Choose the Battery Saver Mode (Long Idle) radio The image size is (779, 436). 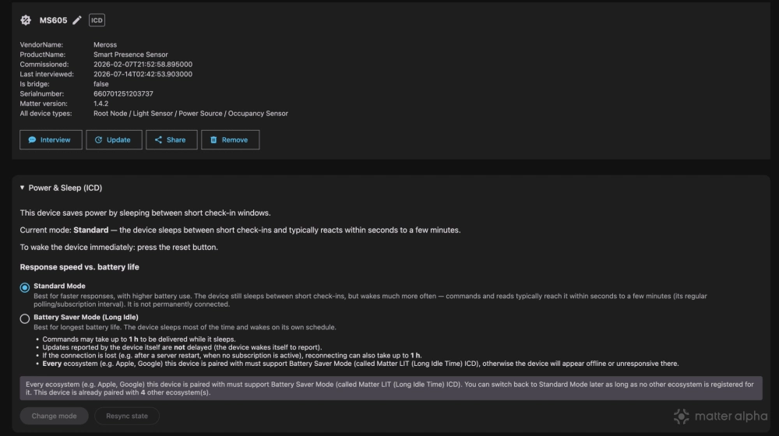pos(25,318)
